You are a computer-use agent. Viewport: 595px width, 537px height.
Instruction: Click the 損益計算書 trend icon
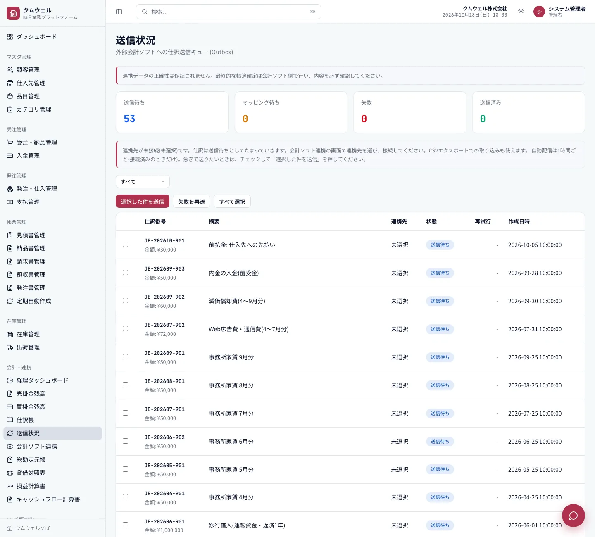pos(10,486)
